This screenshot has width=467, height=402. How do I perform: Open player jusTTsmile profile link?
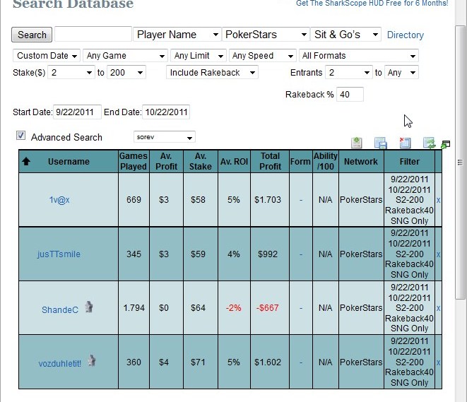click(59, 254)
